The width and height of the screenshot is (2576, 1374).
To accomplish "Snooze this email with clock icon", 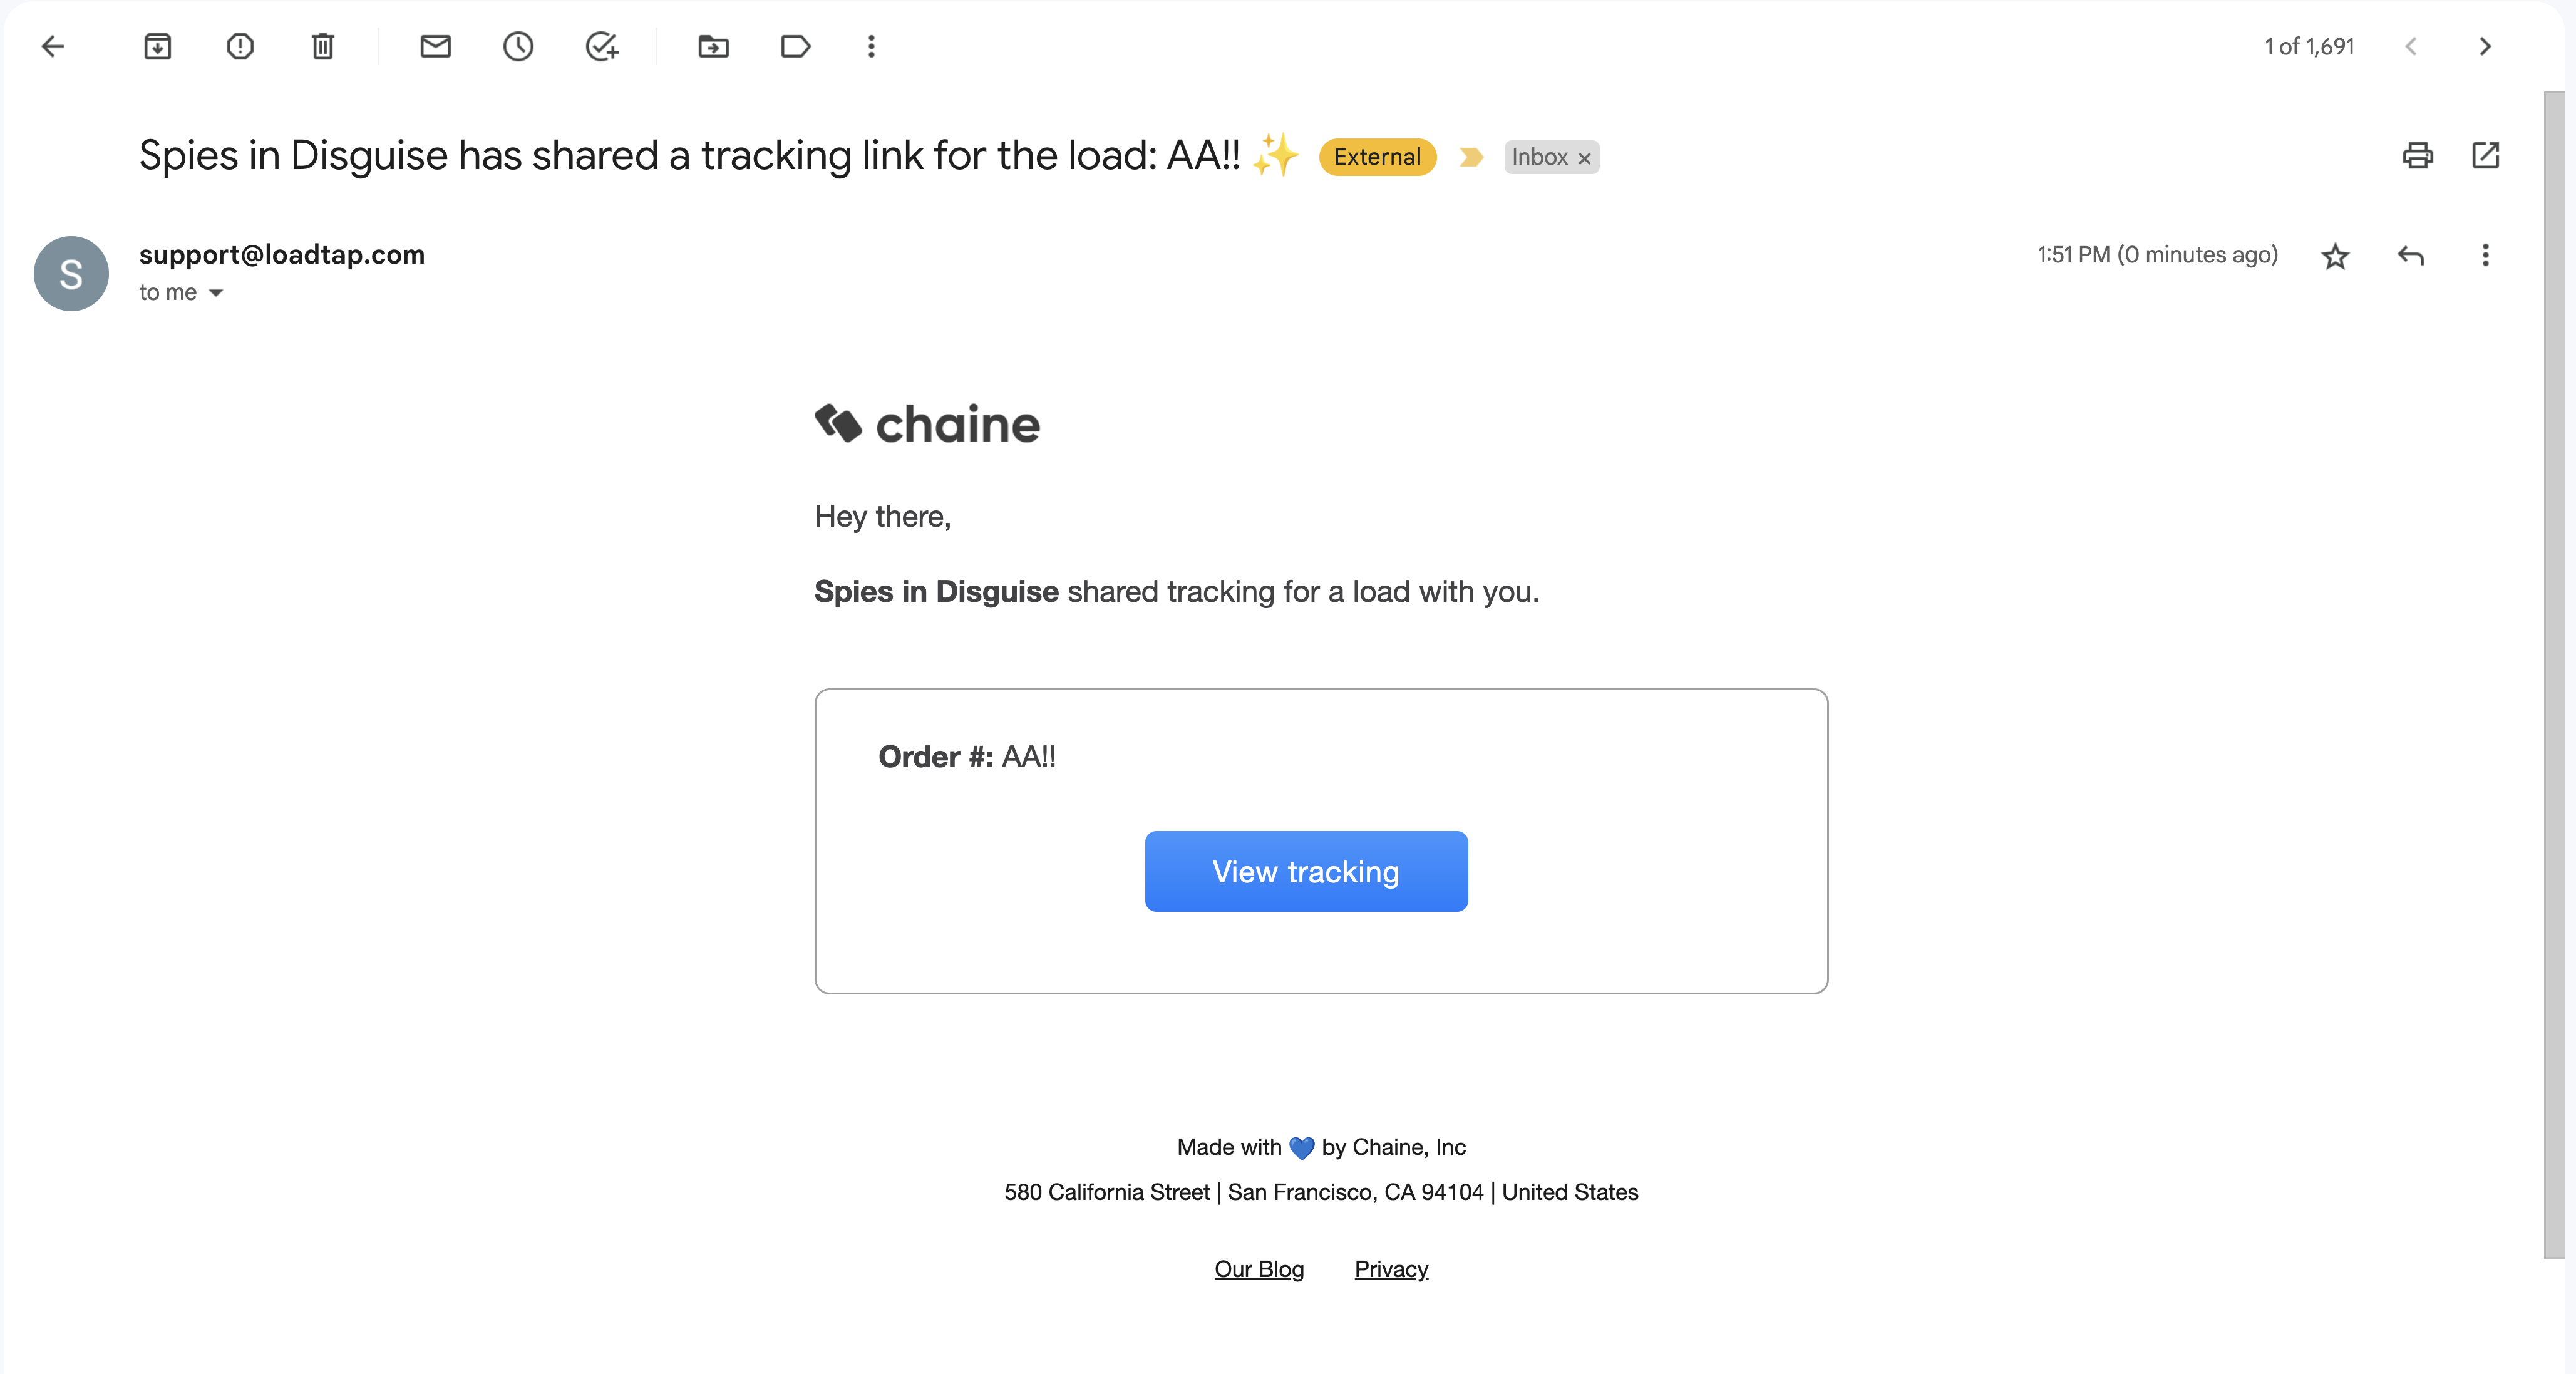I will (x=518, y=46).
